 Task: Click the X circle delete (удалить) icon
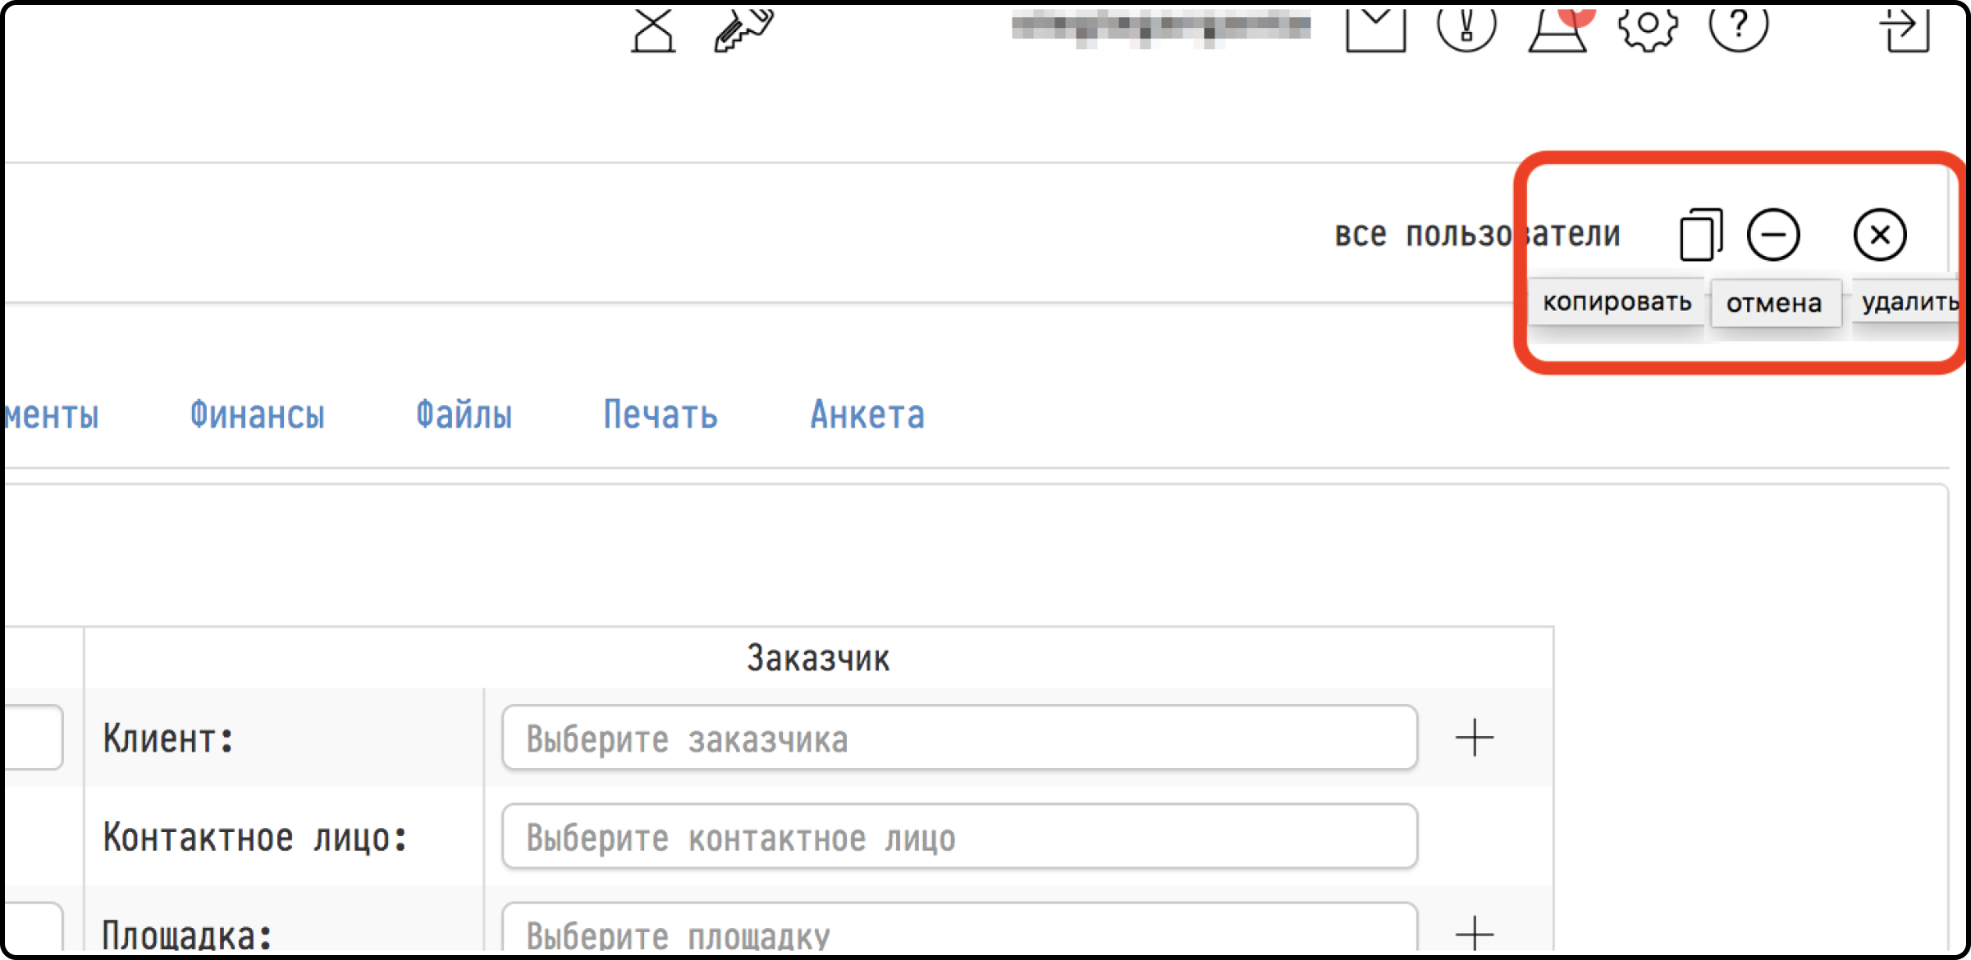pyautogui.click(x=1879, y=235)
